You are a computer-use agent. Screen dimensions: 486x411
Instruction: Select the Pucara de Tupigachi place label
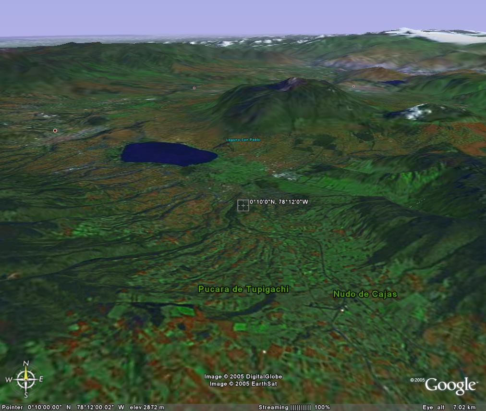(x=243, y=289)
